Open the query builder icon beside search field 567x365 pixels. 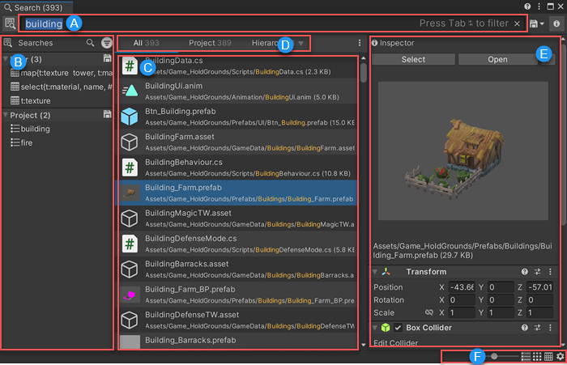tap(10, 24)
